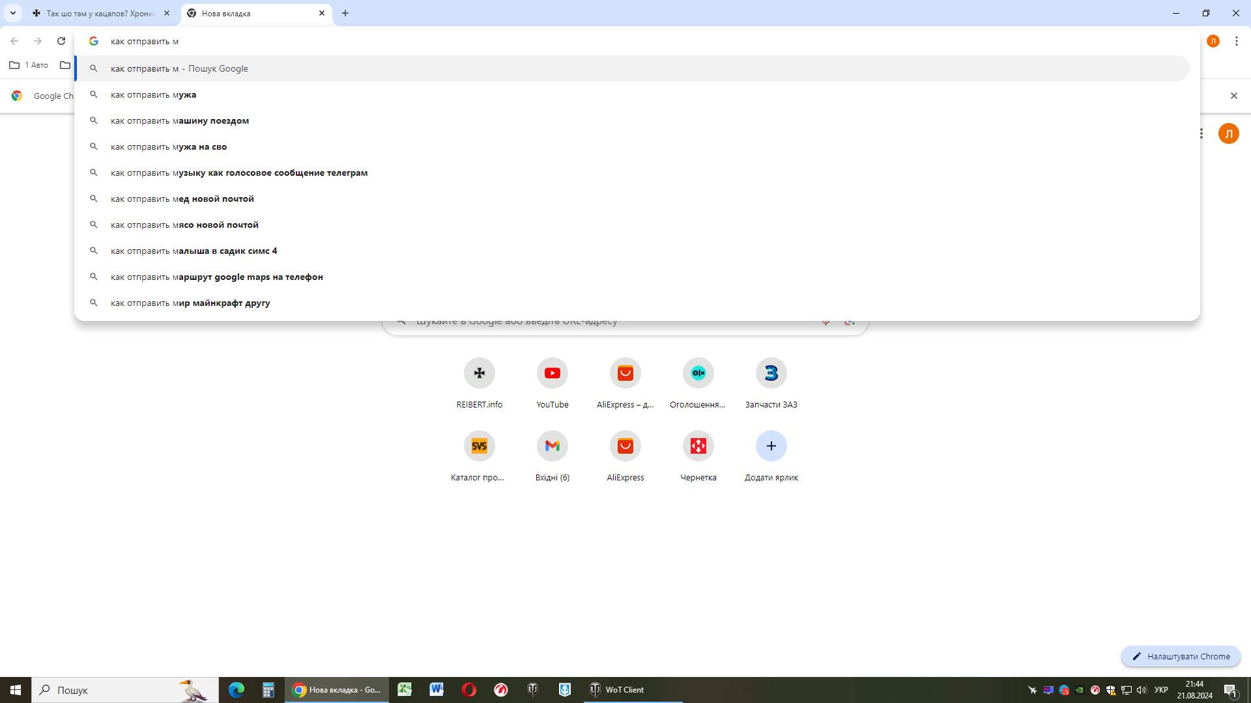1251x703 pixels.
Task: Select suggestion как отправить машину поездом
Action: [x=180, y=120]
